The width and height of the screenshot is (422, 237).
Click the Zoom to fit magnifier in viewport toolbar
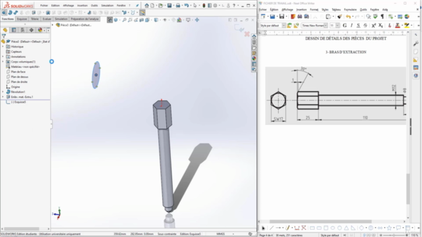click(124, 20)
